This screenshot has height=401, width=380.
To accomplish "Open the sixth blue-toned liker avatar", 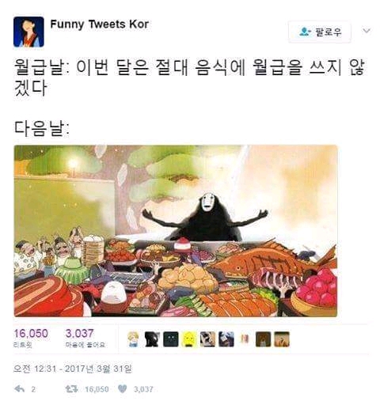I will pyautogui.click(x=226, y=339).
